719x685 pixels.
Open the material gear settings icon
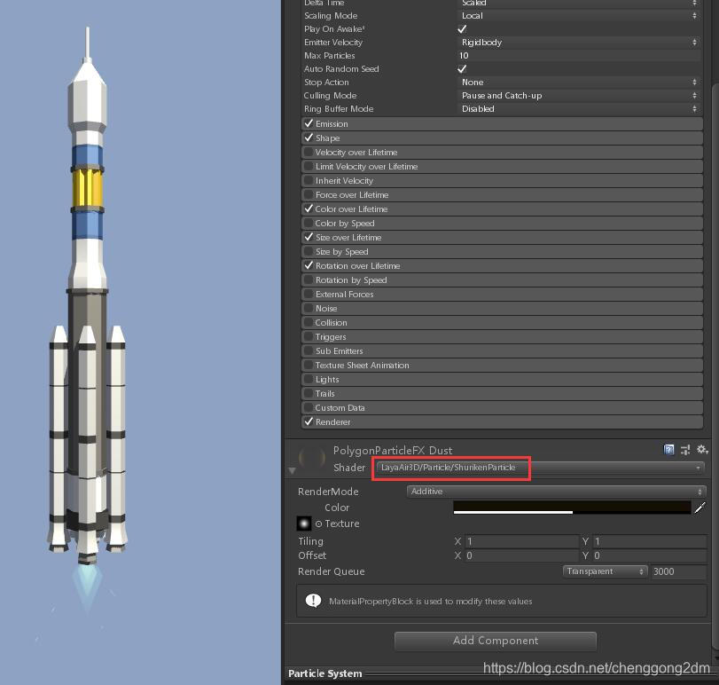pyautogui.click(x=701, y=449)
